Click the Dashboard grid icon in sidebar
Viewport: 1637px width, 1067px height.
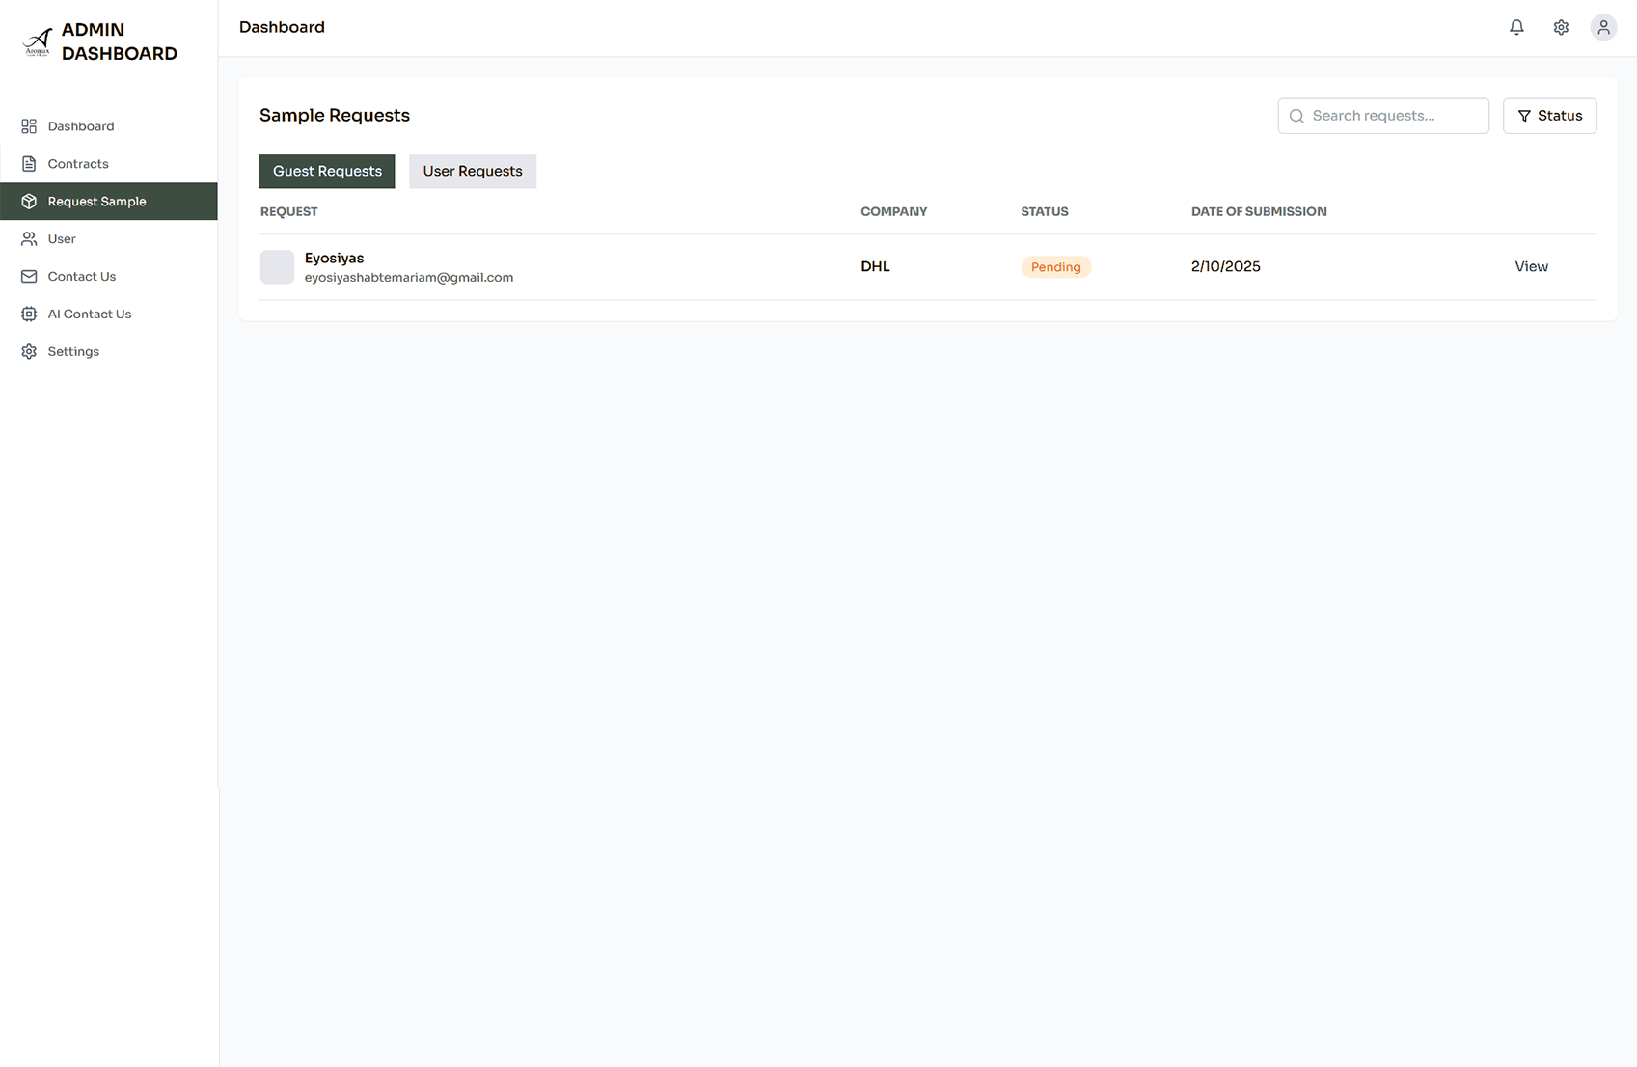pyautogui.click(x=29, y=126)
